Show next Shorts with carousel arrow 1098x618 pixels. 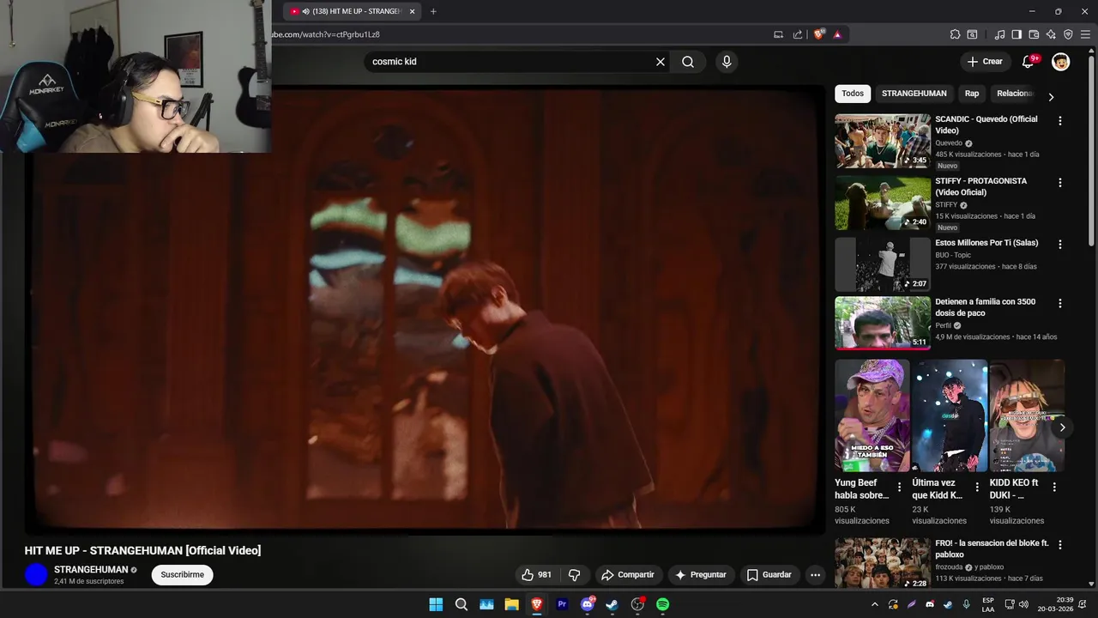click(x=1062, y=427)
